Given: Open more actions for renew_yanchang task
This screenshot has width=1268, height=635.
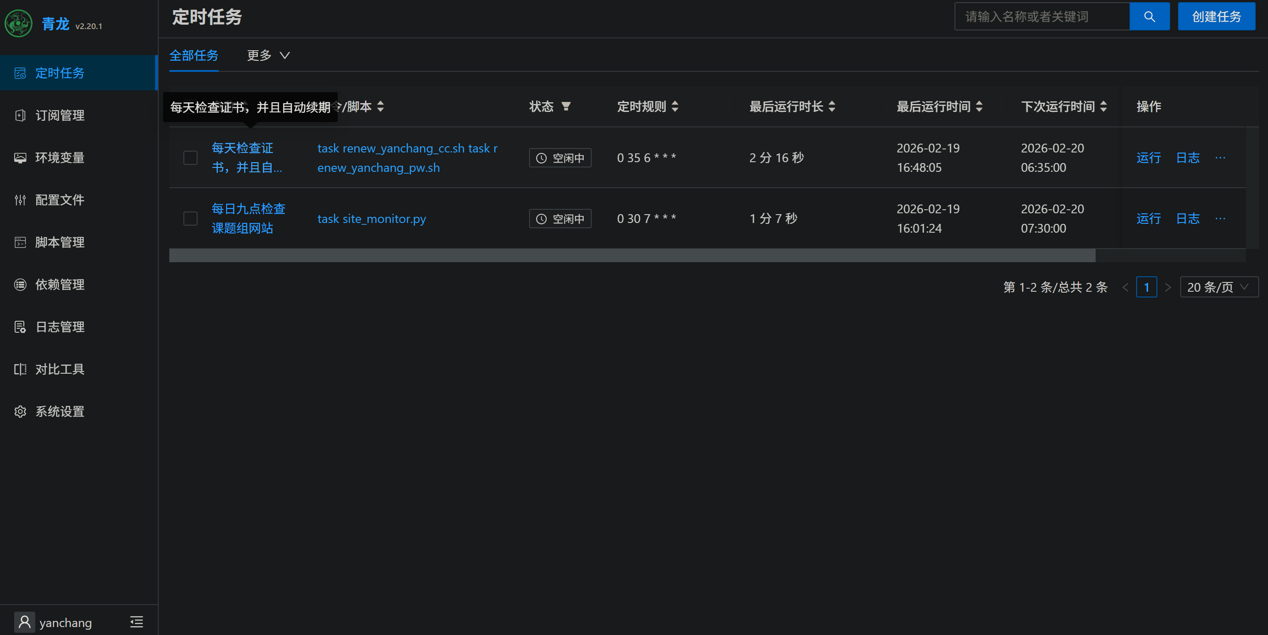Looking at the screenshot, I should 1220,158.
